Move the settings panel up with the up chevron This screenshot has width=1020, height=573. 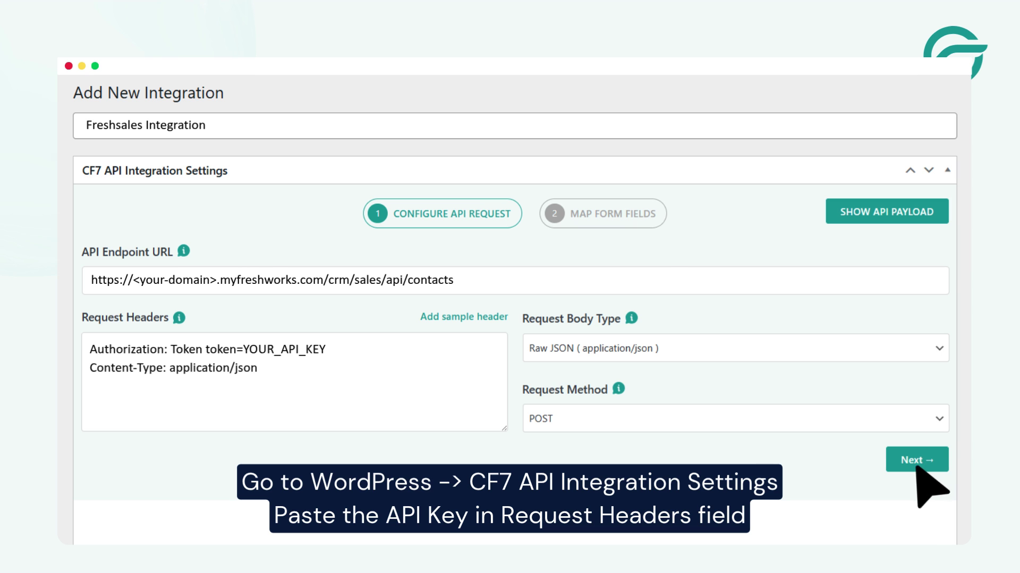pyautogui.click(x=911, y=170)
